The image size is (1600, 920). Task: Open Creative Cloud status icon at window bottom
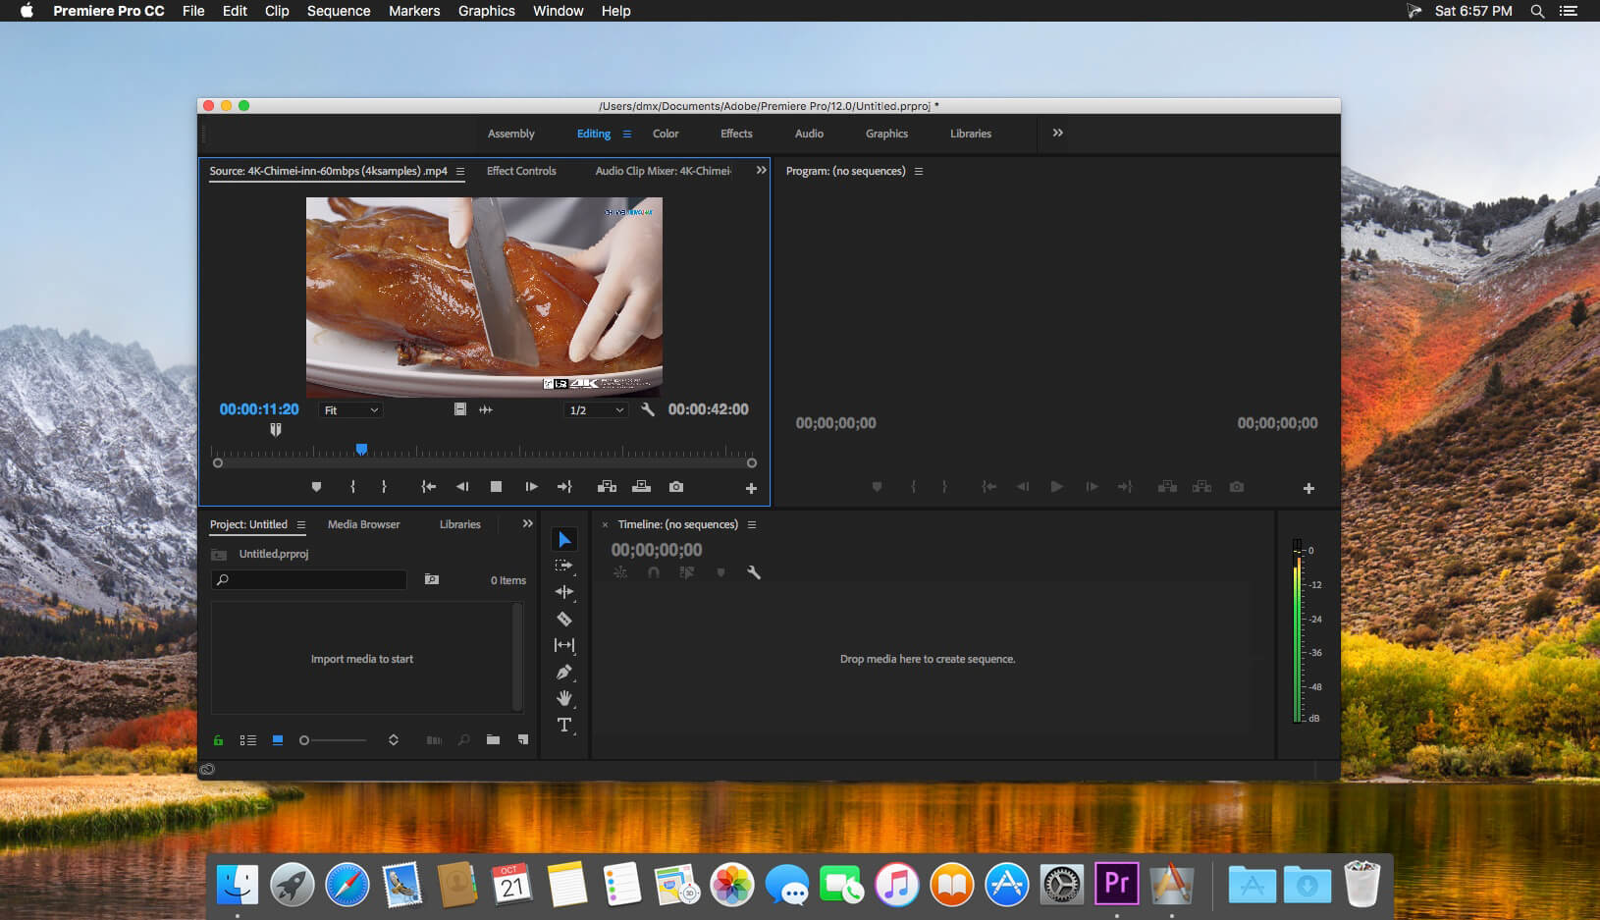207,770
